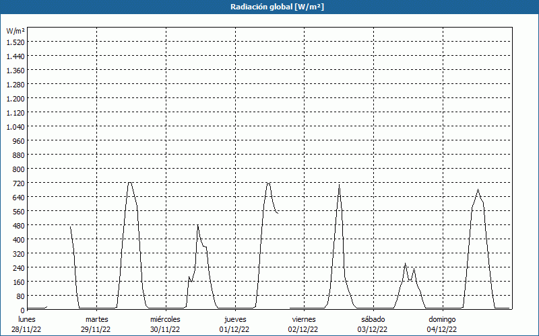This screenshot has width=539, height=336.
Task: Select the 'domingo' day label
Action: 442,319
